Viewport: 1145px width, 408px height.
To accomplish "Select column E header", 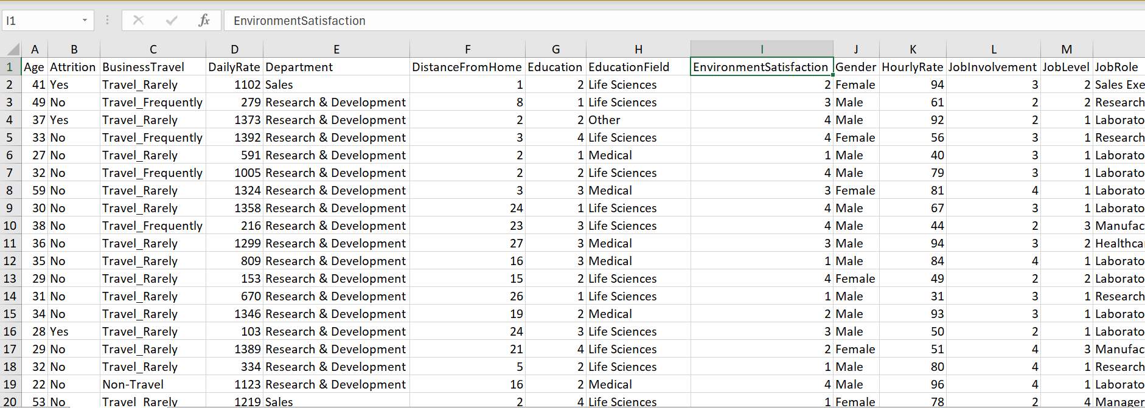I will pos(336,49).
